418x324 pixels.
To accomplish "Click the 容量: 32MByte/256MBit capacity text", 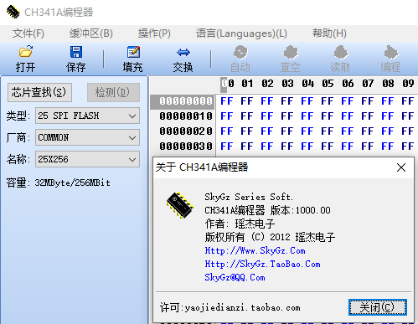I will 58,183.
